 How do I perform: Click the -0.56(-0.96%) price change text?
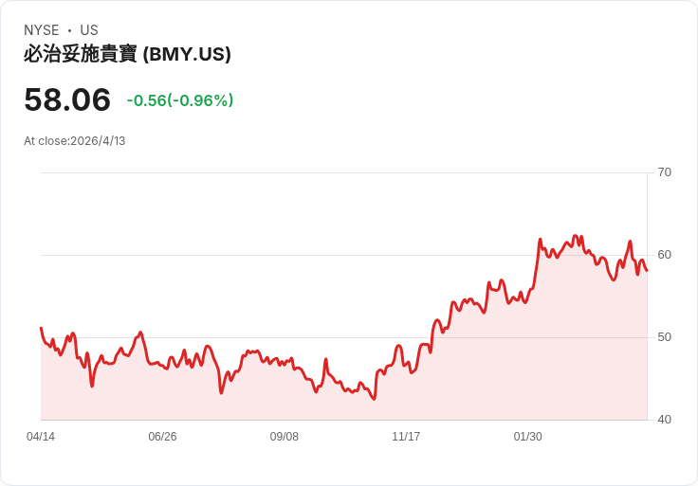(x=180, y=100)
